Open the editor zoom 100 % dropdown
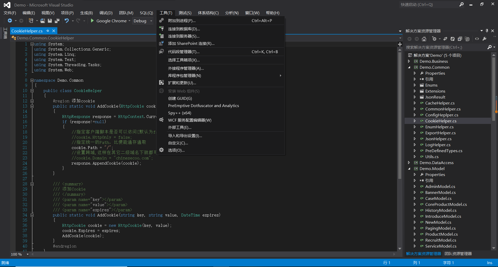 click(x=28, y=254)
